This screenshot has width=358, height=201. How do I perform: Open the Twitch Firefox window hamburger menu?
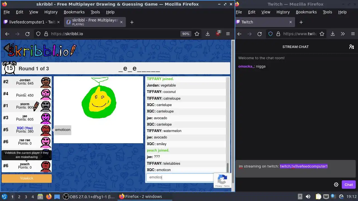tap(353, 34)
